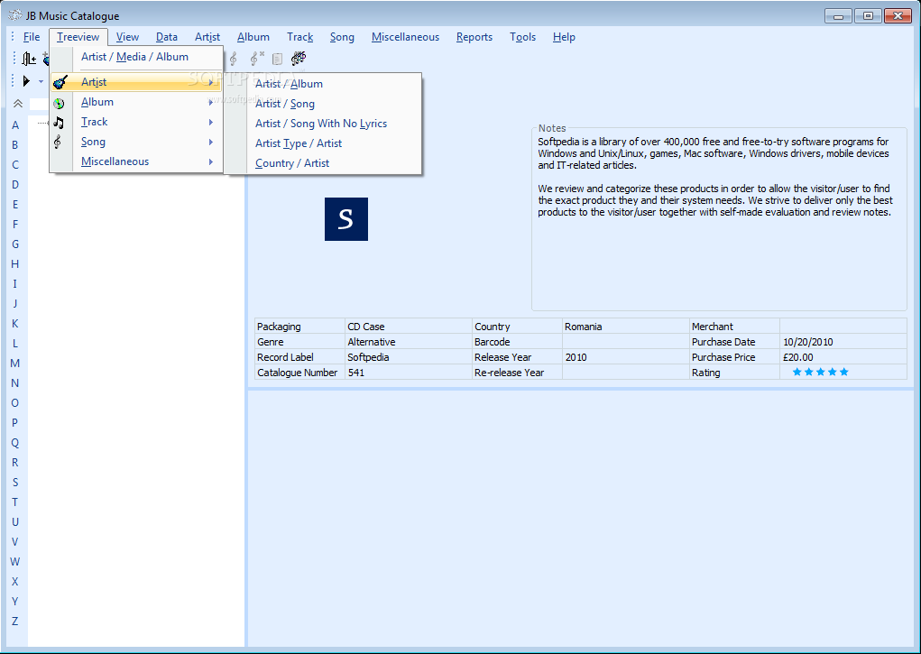
Task: Click the Country value Romania
Action: click(626, 327)
